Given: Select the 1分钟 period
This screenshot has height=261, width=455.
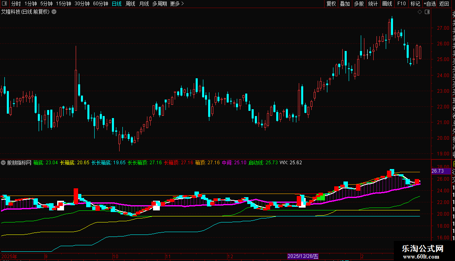Looking at the screenshot, I should tap(31, 4).
